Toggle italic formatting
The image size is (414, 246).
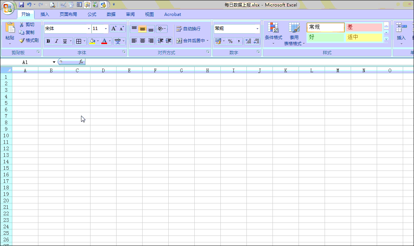(x=56, y=41)
